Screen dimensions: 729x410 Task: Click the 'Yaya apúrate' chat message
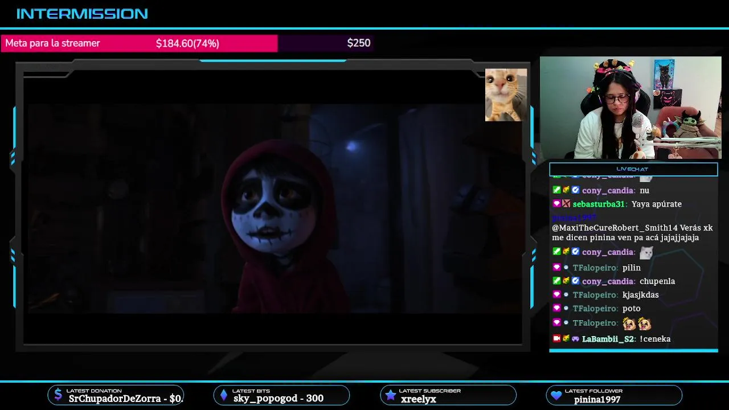[657, 204]
